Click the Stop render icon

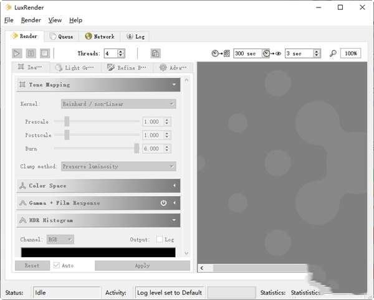[x=44, y=54]
